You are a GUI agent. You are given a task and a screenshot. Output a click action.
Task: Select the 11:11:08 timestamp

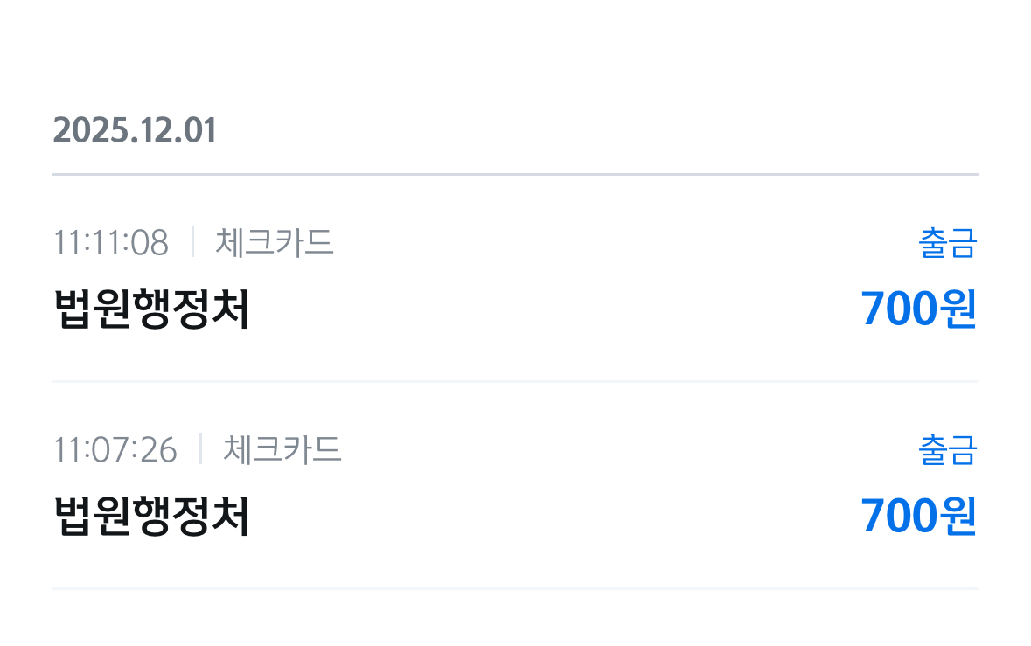tap(111, 242)
